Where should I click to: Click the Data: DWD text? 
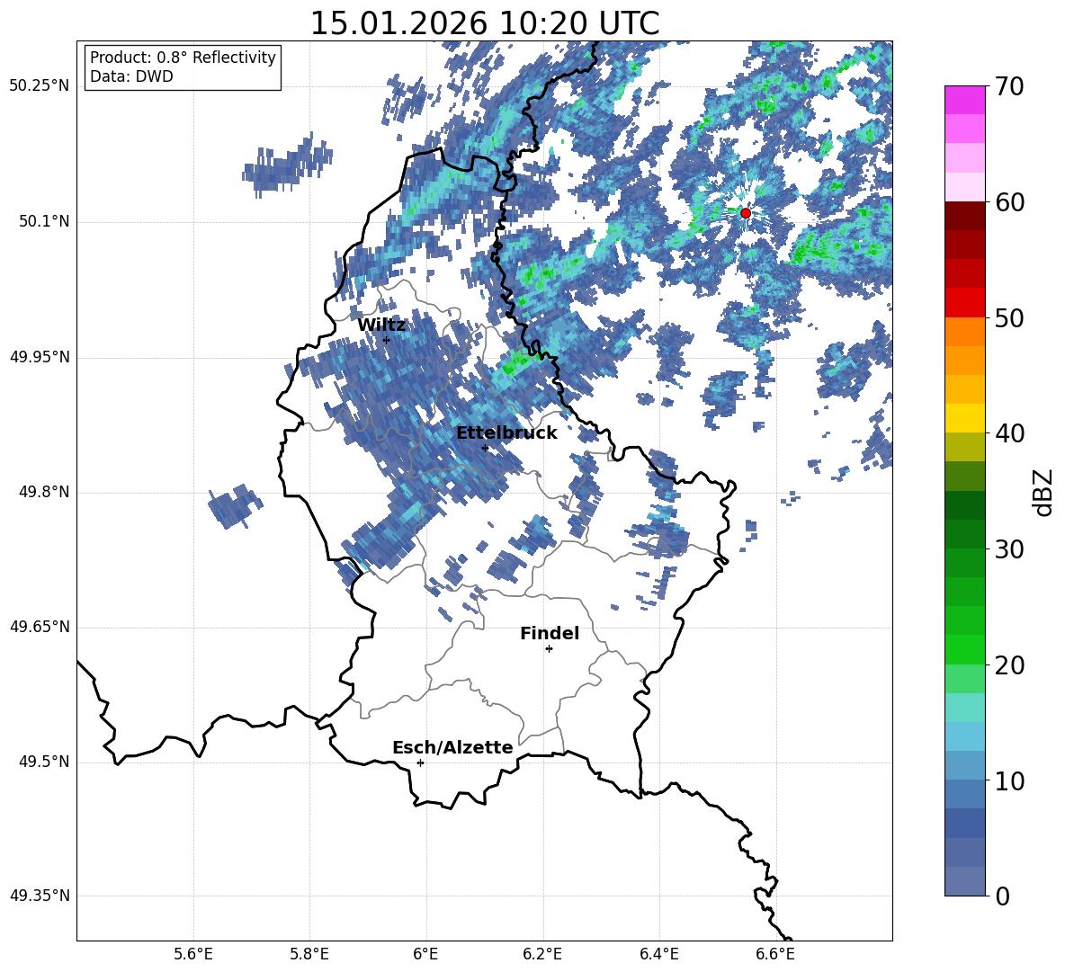point(131,76)
